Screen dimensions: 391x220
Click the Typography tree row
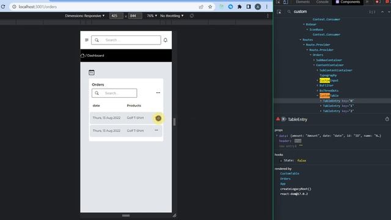[x=328, y=75]
